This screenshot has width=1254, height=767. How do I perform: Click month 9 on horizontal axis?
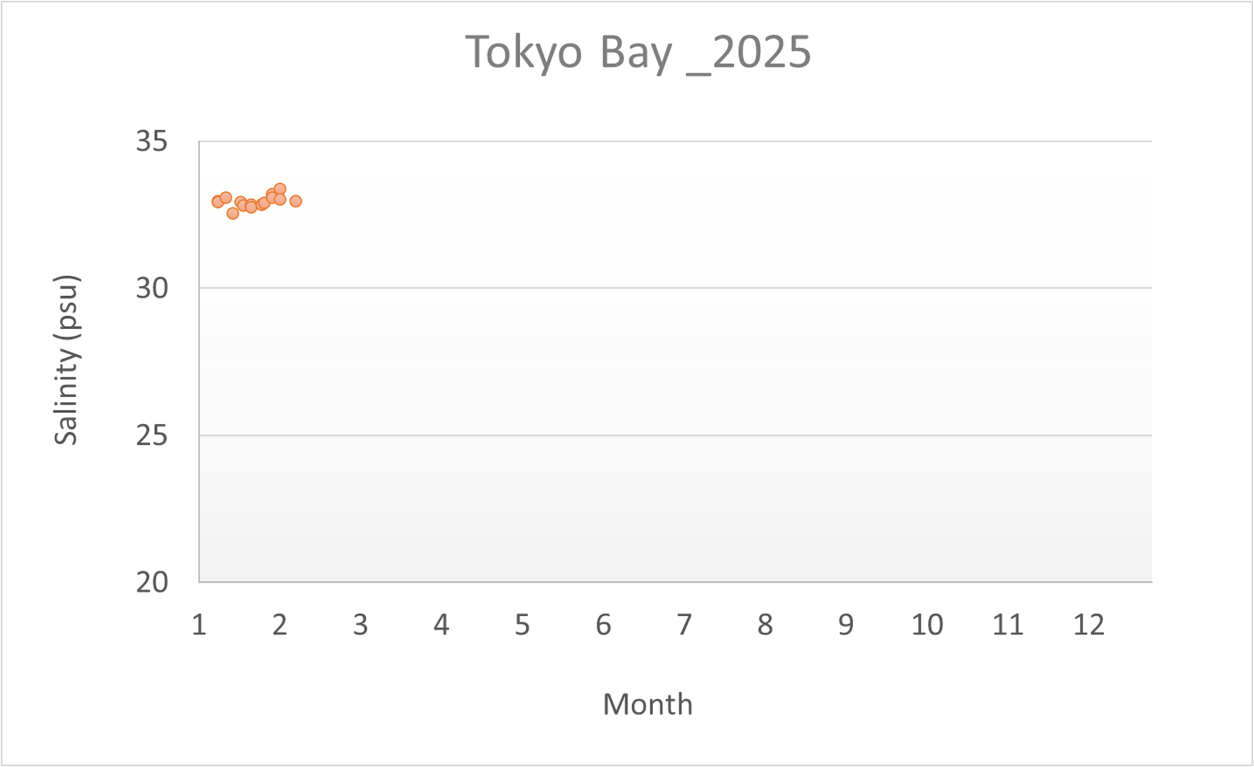[x=846, y=624]
